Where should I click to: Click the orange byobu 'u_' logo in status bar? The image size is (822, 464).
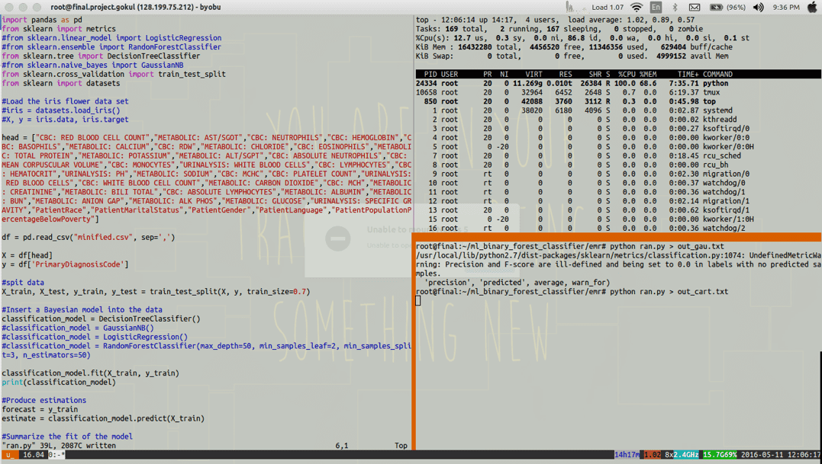[9, 455]
